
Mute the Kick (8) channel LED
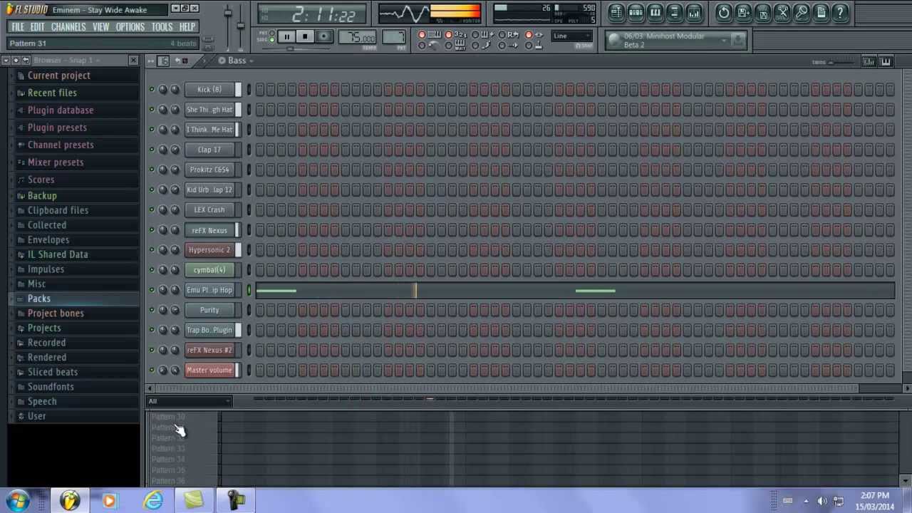click(x=151, y=89)
